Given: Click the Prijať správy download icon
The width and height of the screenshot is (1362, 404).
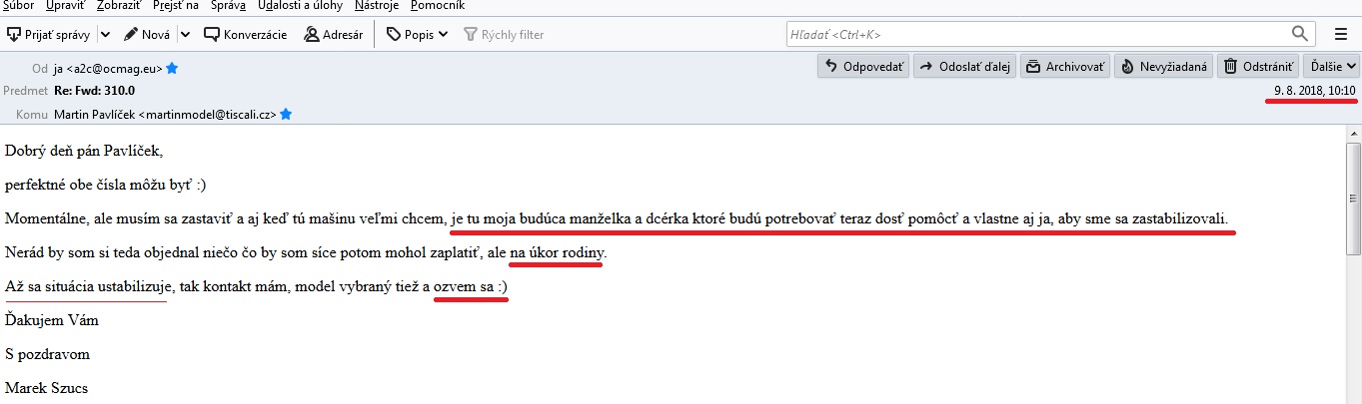Looking at the screenshot, I should [x=14, y=34].
